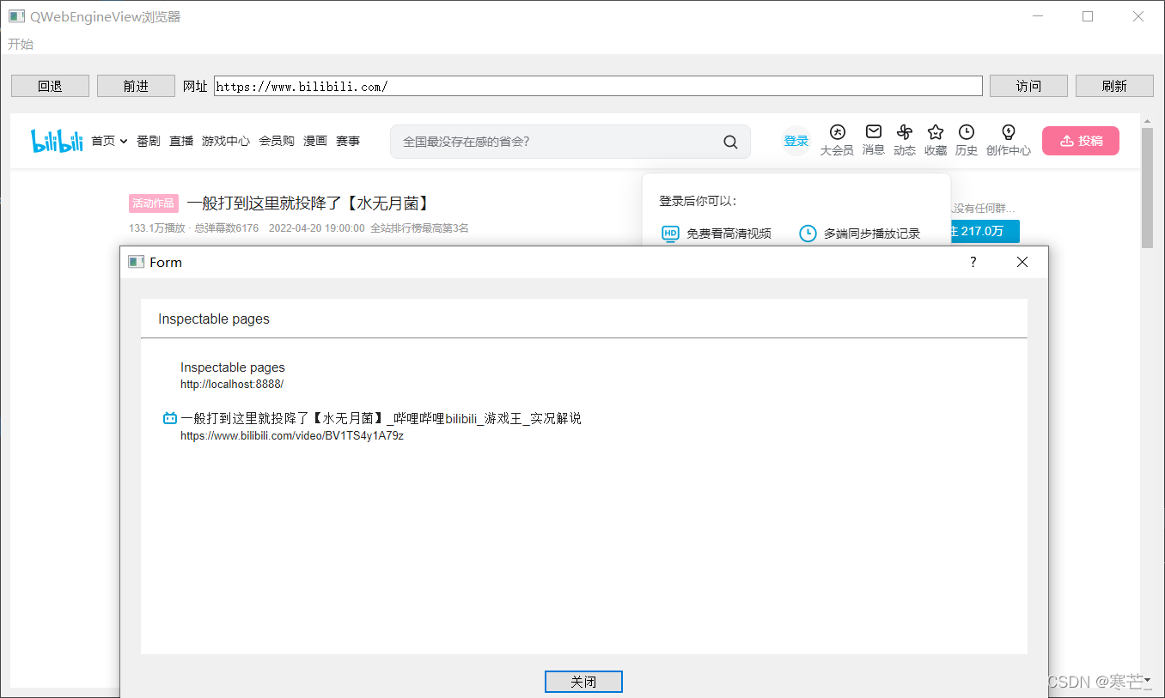This screenshot has width=1165, height=698.
Task: Expand the 首页 dropdown arrow
Action: 124,142
